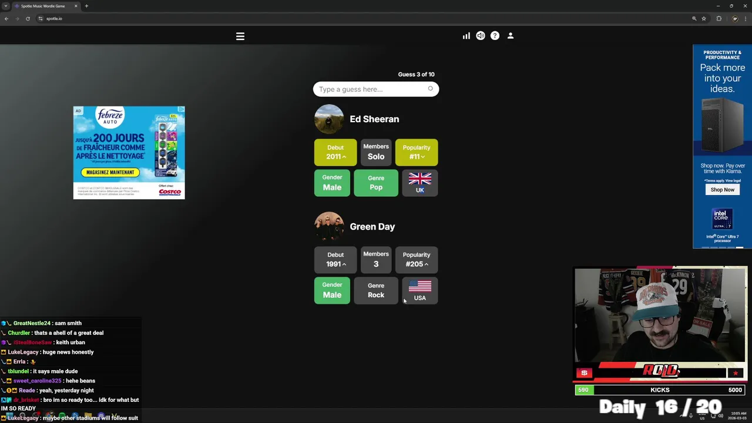Screen dimensions: 752x423
Task: Click Churdler's chat message
Action: [x=52, y=333]
